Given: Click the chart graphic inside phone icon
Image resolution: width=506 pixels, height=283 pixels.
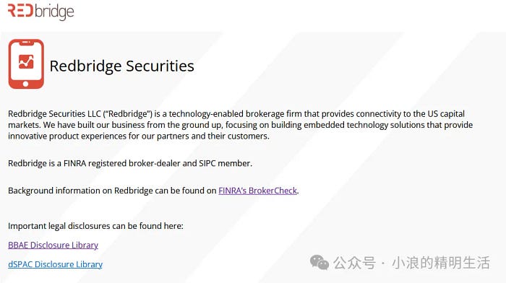Looking at the screenshot, I should pos(26,61).
